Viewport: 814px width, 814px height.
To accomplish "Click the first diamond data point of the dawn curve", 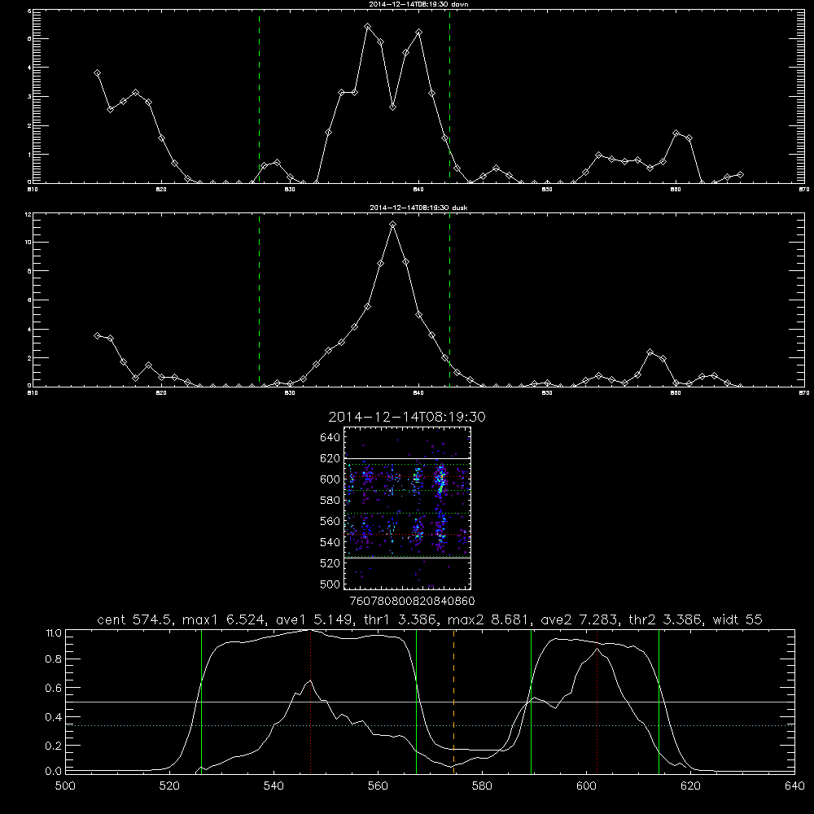I will 97,73.
